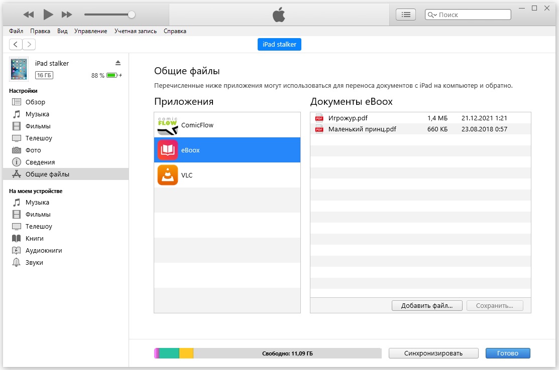This screenshot has width=559, height=370.
Task: Click the yellow storage bar segment
Action: click(x=186, y=353)
